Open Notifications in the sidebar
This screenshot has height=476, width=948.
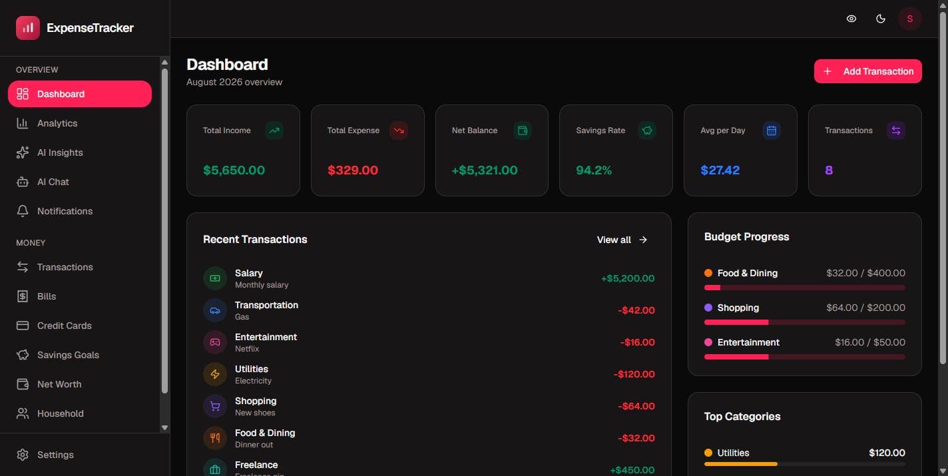[80, 211]
